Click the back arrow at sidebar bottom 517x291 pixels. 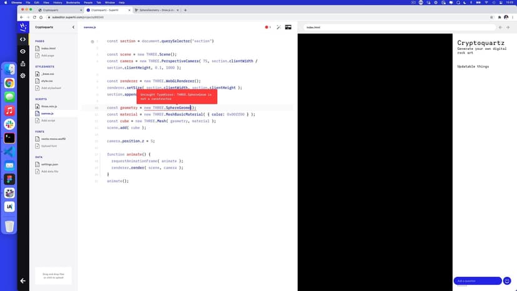coord(22,281)
